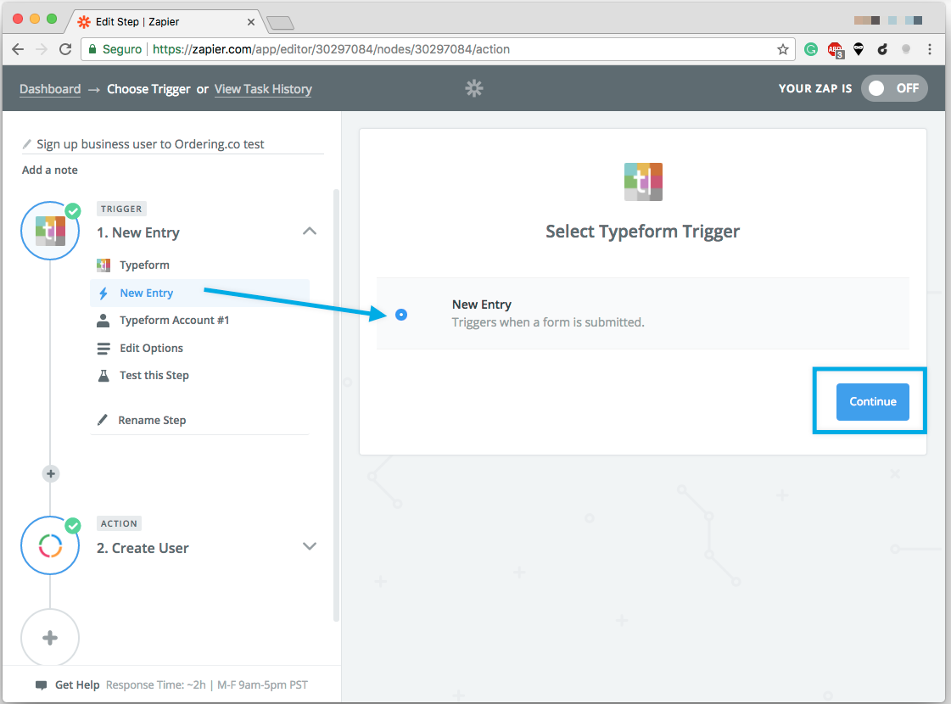The height and width of the screenshot is (704, 951).
Task: Click the lines icon beside Edit Options
Action: [x=103, y=348]
